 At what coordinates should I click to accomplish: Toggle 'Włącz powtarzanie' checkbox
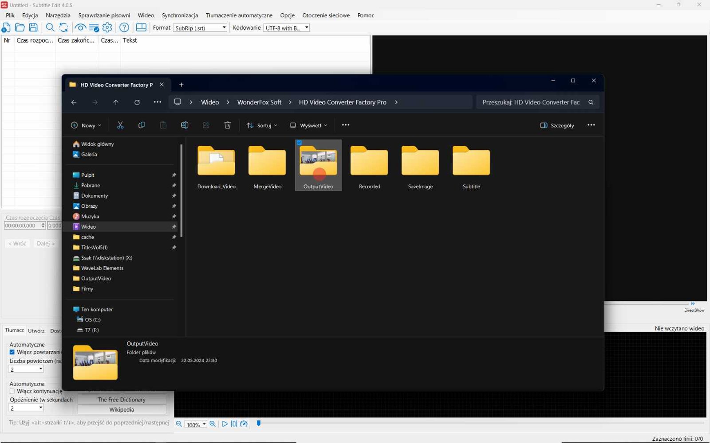coord(12,352)
